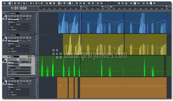
Task: Open Bass output 3-Midex8 3 dropdown
Action: 19,73
